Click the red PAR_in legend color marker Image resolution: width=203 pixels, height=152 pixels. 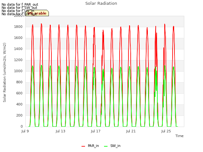(83, 146)
